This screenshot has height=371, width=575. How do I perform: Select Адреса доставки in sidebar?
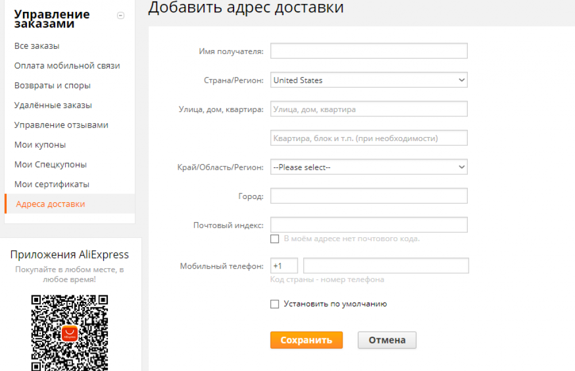[x=70, y=203]
